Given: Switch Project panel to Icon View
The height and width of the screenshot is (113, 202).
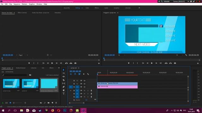Looking at the screenshot, I should coord(10,103).
